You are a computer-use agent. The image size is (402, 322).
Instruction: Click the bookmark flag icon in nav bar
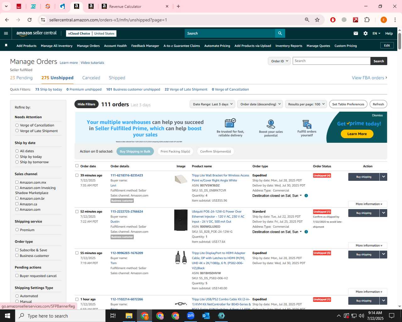point(6,46)
